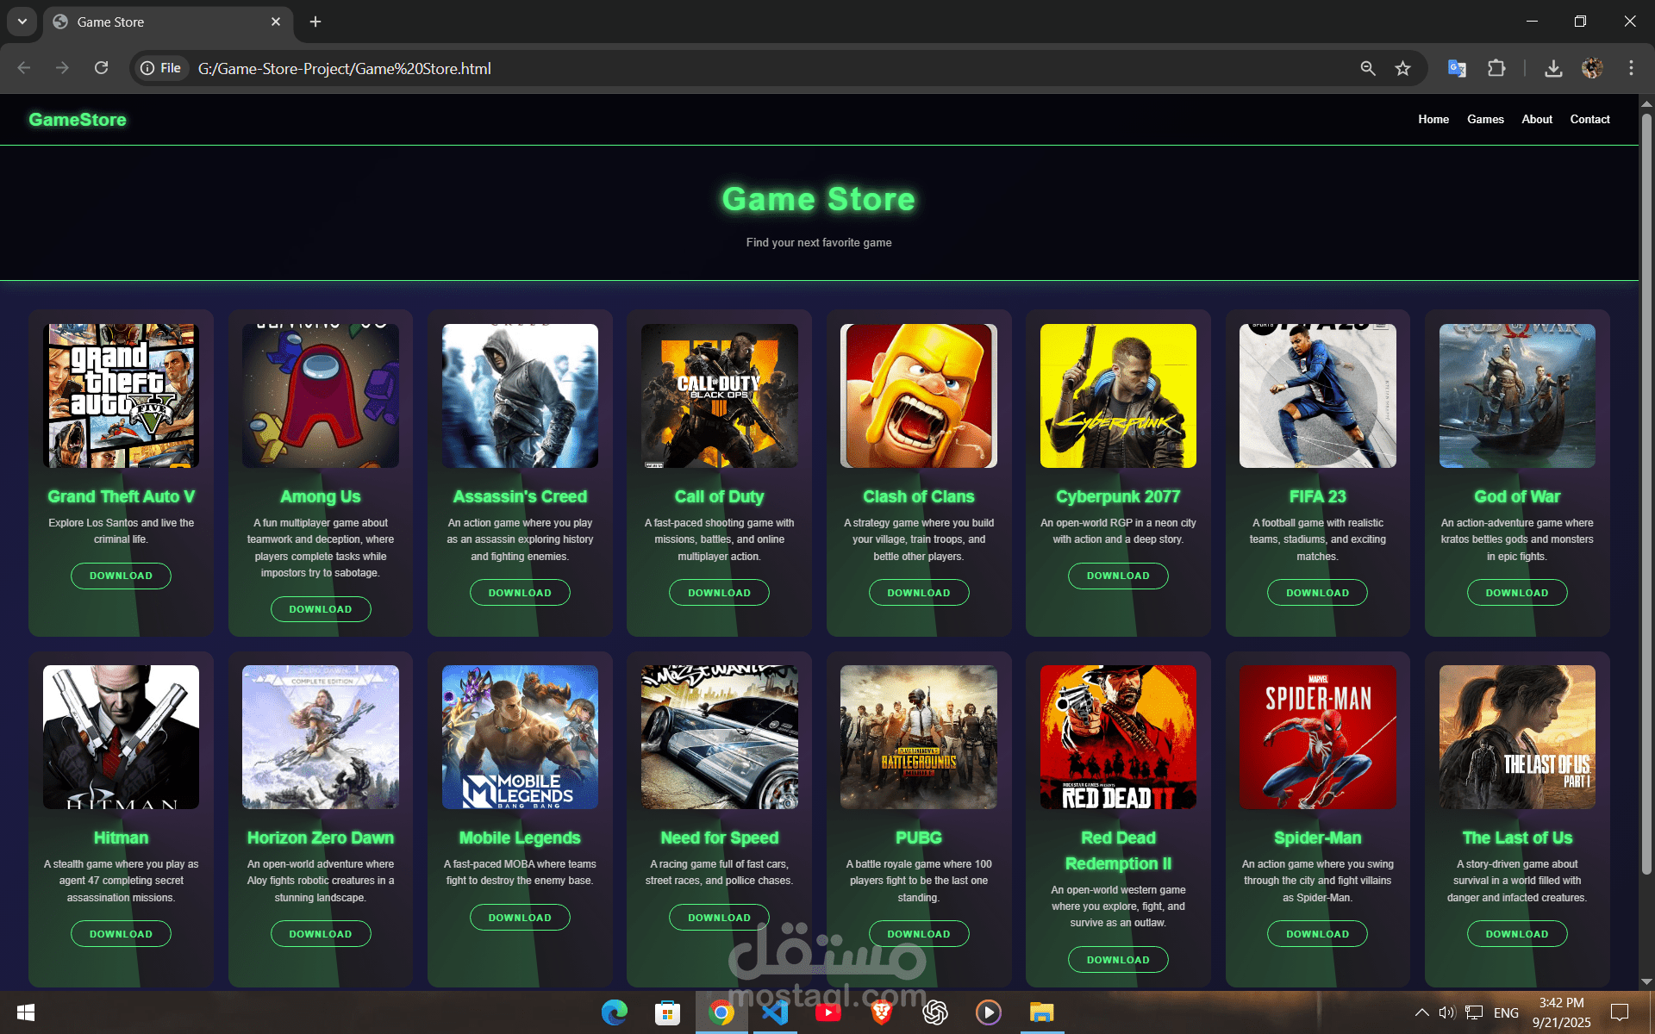The image size is (1655, 1034).
Task: Download Horizon Zero Dawn
Action: pos(321,934)
